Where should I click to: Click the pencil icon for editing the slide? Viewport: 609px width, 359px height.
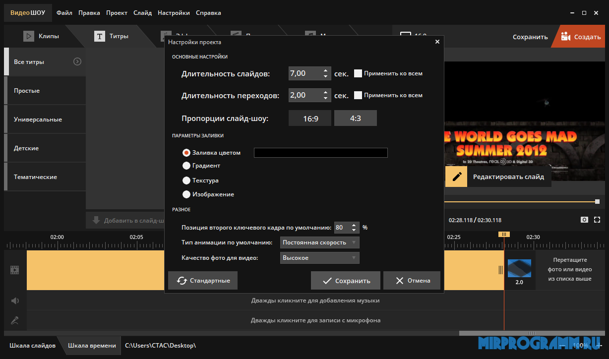[456, 176]
